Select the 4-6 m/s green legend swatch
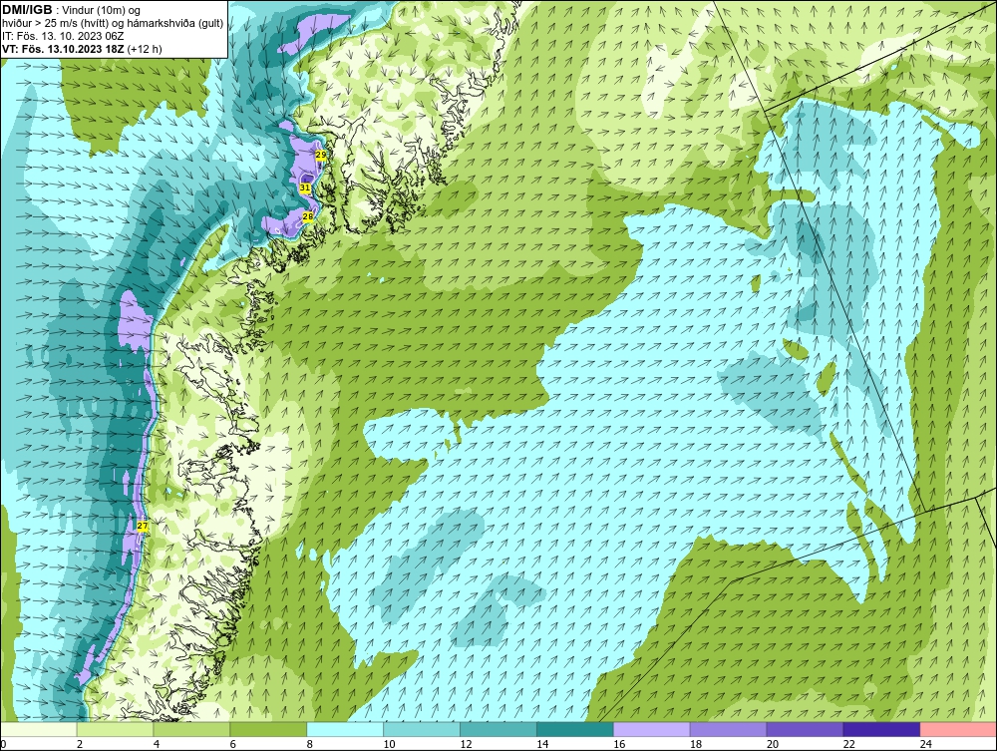Image resolution: width=997 pixels, height=751 pixels. pos(191,729)
